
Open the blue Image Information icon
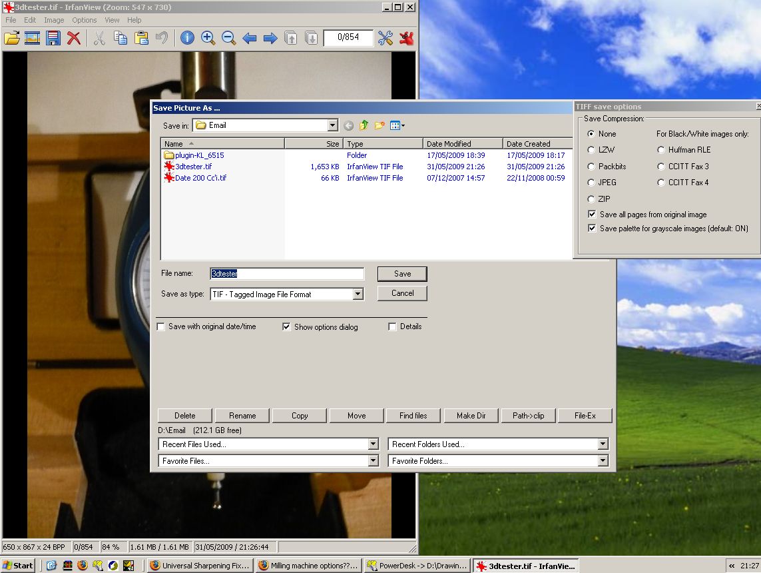point(187,38)
